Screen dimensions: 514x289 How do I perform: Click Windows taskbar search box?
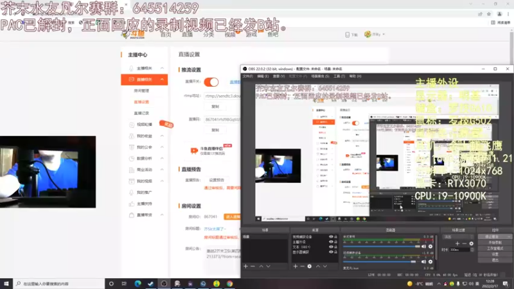(58, 283)
